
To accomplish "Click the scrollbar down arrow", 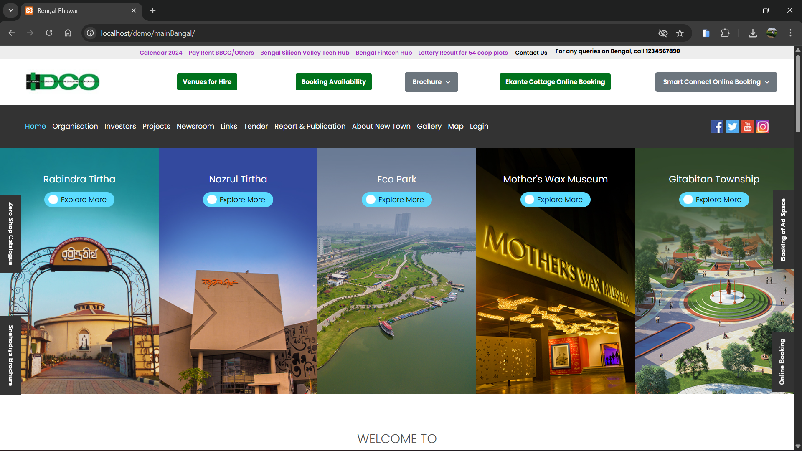I will point(798,446).
